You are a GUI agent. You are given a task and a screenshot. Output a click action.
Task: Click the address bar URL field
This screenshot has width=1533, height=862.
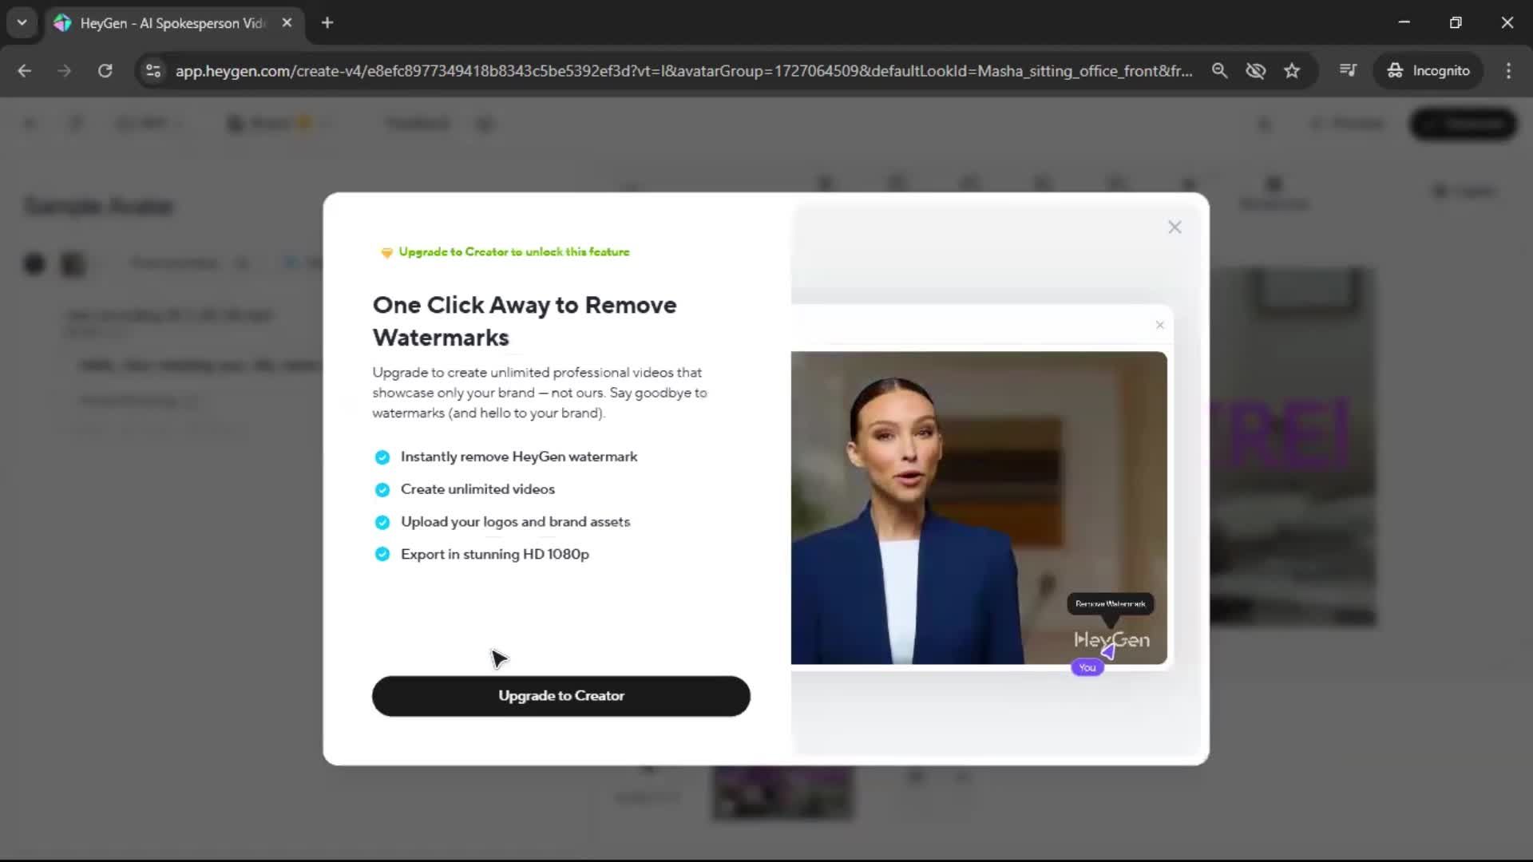click(x=683, y=70)
